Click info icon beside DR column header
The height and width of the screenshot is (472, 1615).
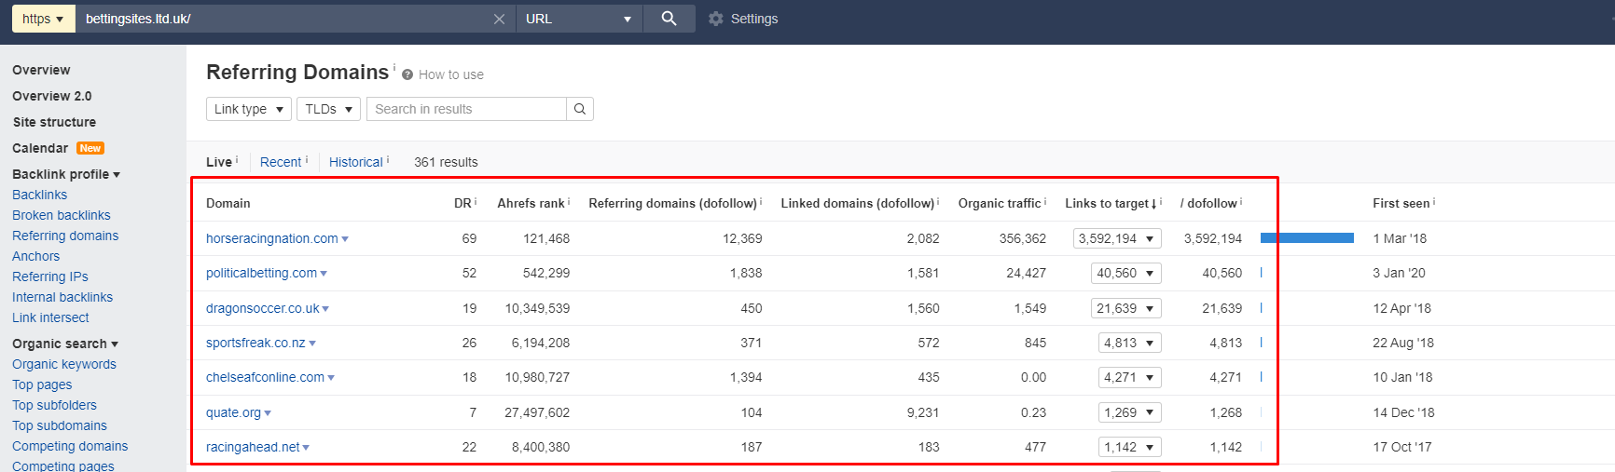click(x=476, y=201)
